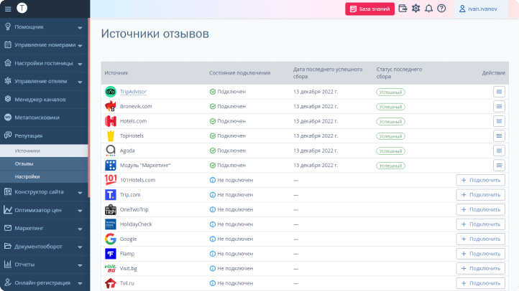
Task: Click the sidebar vertical scrollbar
Action: click(x=89, y=108)
